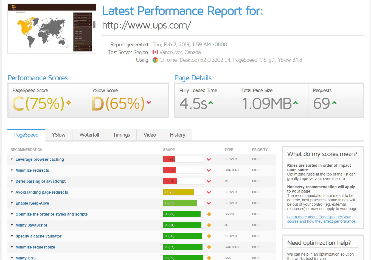Click the Minify CSS recommendation title

26,258
